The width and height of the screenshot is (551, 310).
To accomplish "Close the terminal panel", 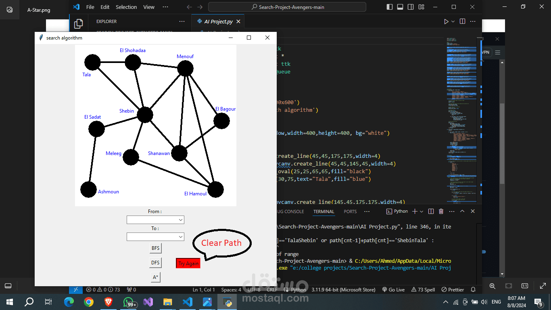I will coord(473,211).
